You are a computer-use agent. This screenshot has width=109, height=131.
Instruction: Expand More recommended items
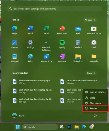coord(91,73)
